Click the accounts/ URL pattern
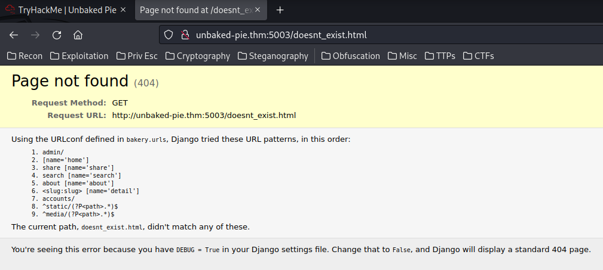 click(x=59, y=198)
